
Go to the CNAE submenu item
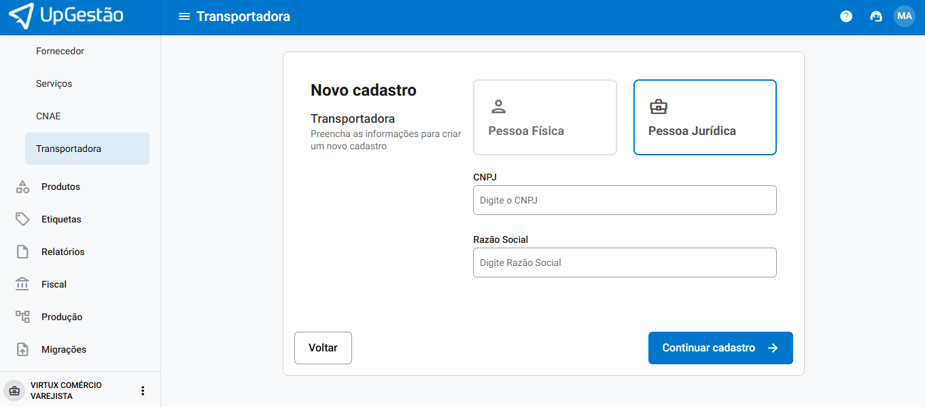coord(48,116)
